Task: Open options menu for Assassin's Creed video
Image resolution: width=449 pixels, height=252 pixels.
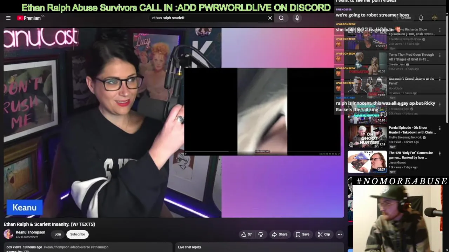Action: point(440,79)
